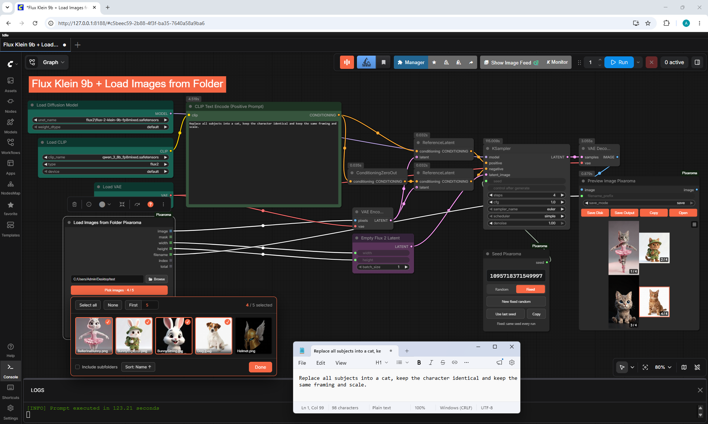The width and height of the screenshot is (708, 424).
Task: Collapse node using the shrink arrows icon
Action: [x=122, y=204]
